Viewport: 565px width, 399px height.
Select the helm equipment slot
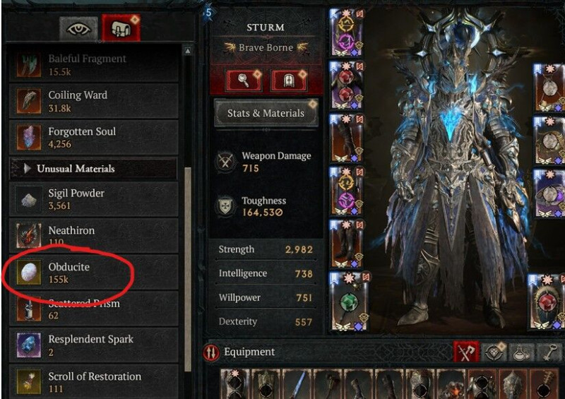tap(347, 32)
